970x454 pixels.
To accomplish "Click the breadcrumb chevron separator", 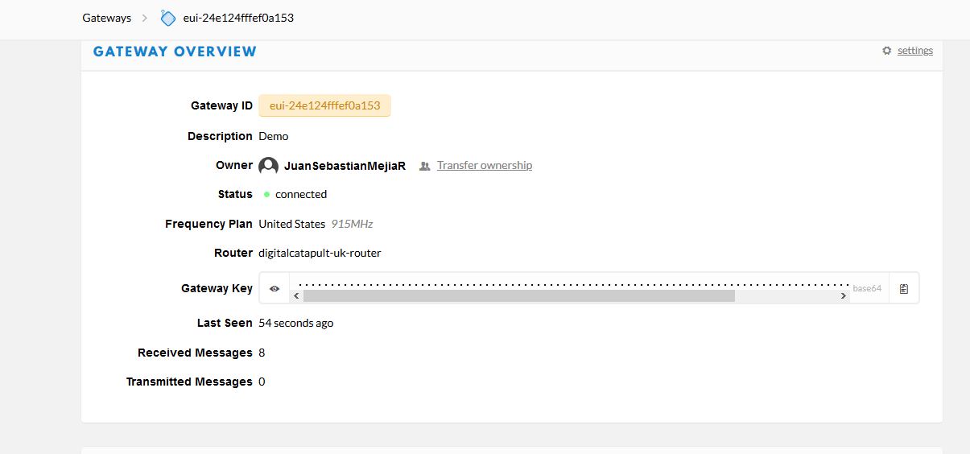I will 145,18.
